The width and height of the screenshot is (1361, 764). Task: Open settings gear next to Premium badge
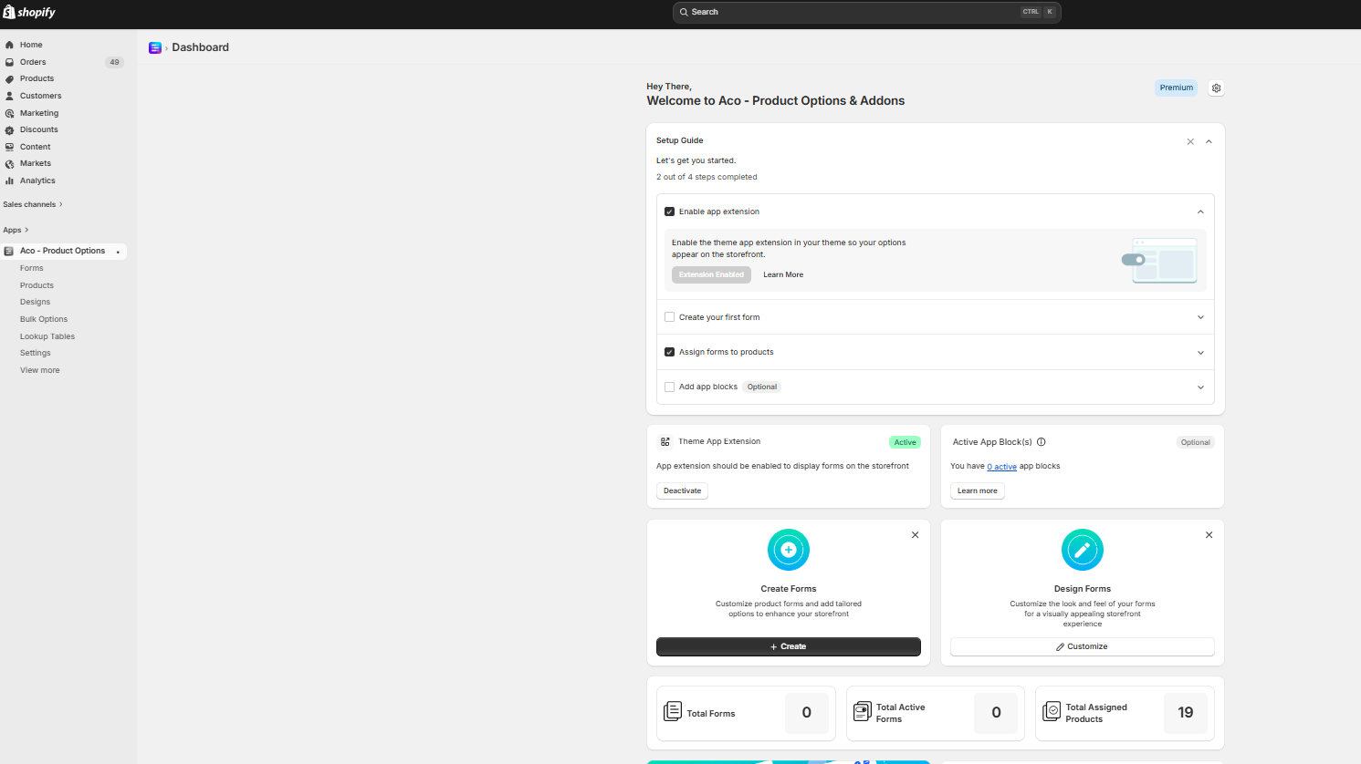click(1216, 88)
